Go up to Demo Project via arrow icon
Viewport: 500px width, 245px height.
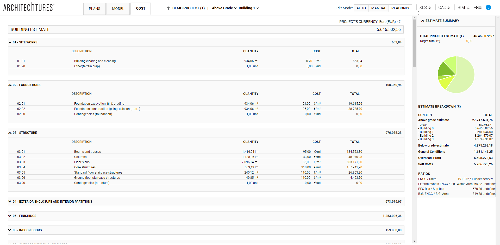168,8
